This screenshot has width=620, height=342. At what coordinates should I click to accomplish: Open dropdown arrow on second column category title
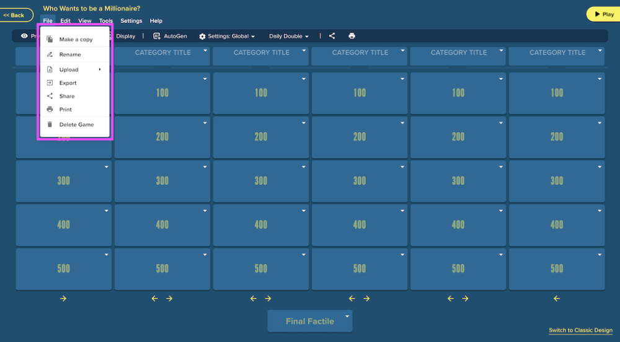pyautogui.click(x=205, y=51)
